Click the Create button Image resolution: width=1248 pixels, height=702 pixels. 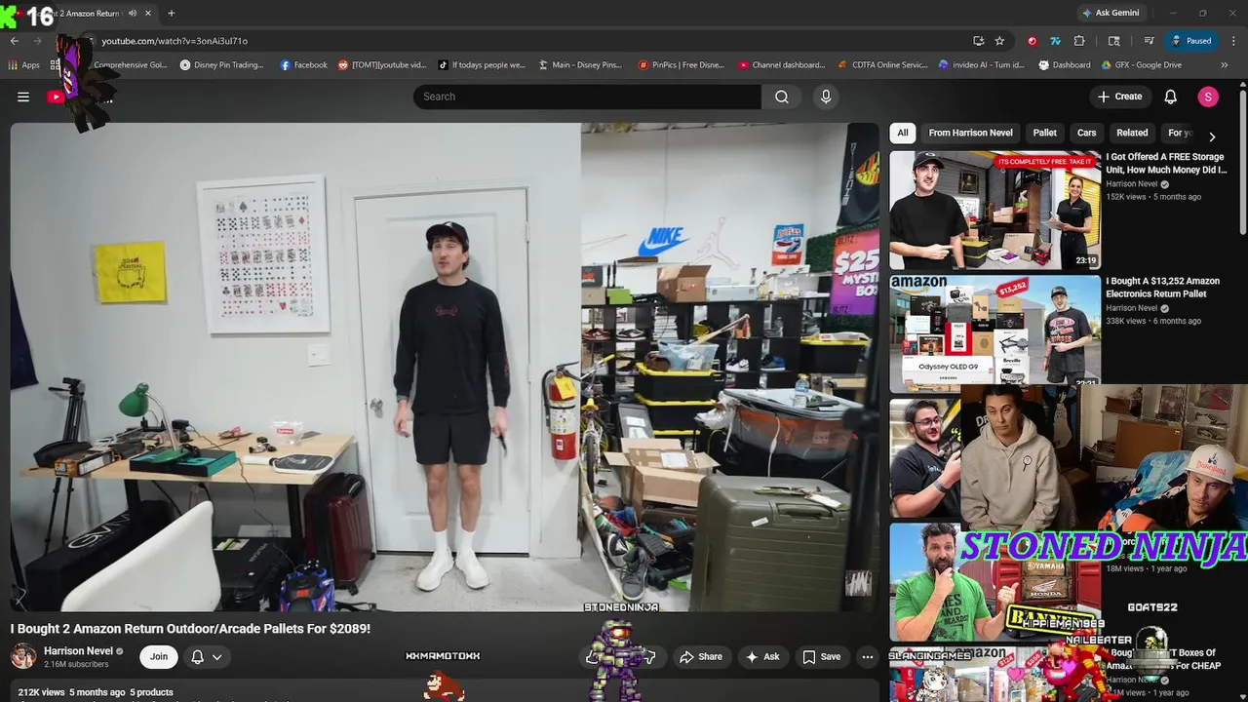tap(1119, 97)
